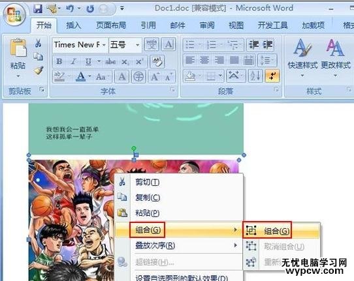Save the document via Quick Access

(38, 9)
